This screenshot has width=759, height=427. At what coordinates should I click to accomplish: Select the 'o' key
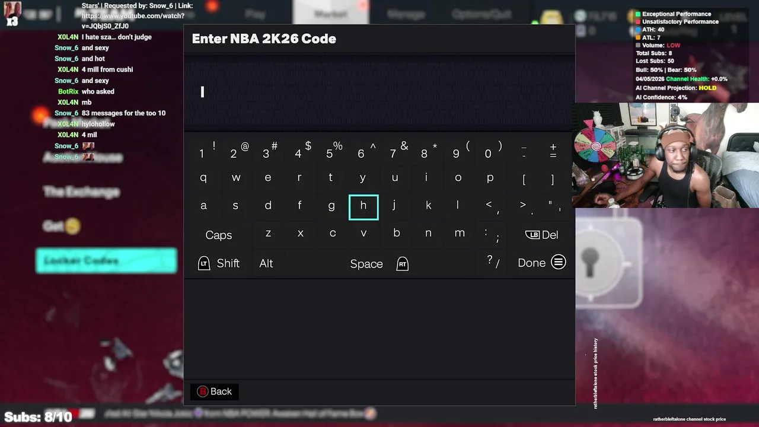458,178
